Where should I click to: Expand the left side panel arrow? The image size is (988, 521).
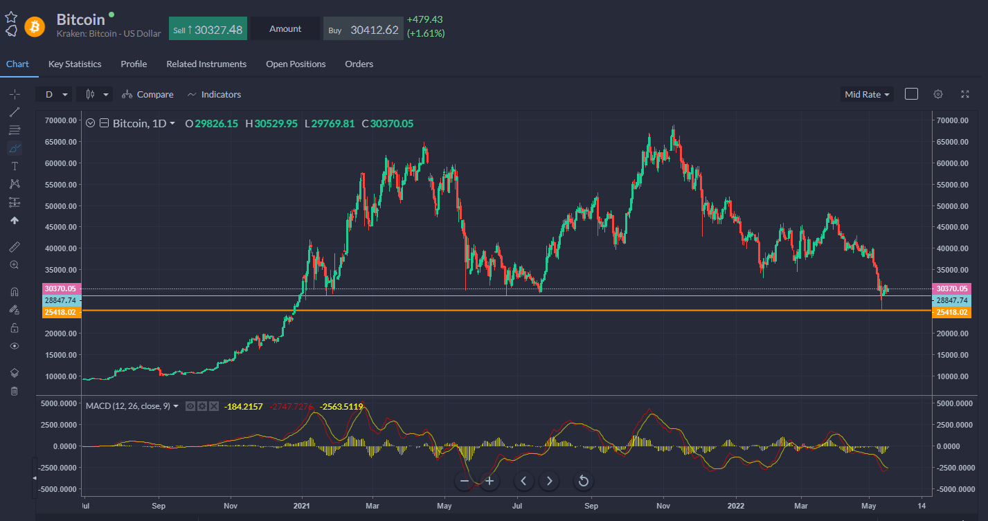pyautogui.click(x=34, y=478)
